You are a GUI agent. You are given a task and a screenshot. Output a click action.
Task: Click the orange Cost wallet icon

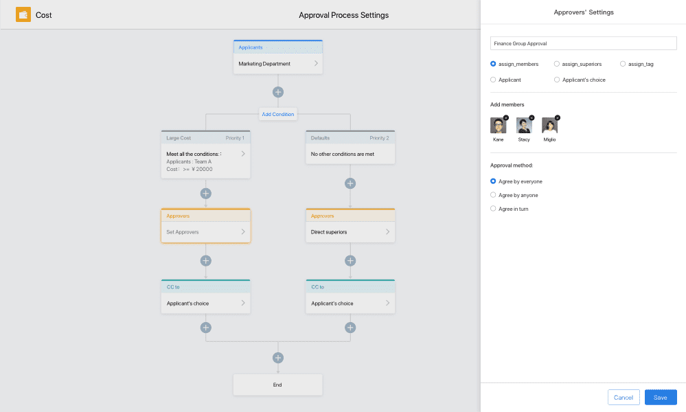23,14
